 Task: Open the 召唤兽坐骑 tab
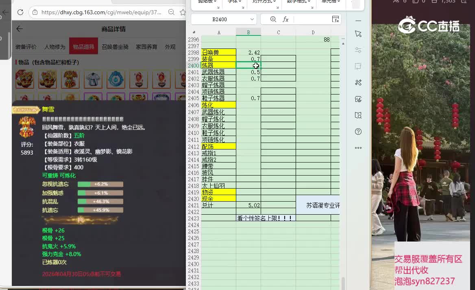click(x=115, y=47)
